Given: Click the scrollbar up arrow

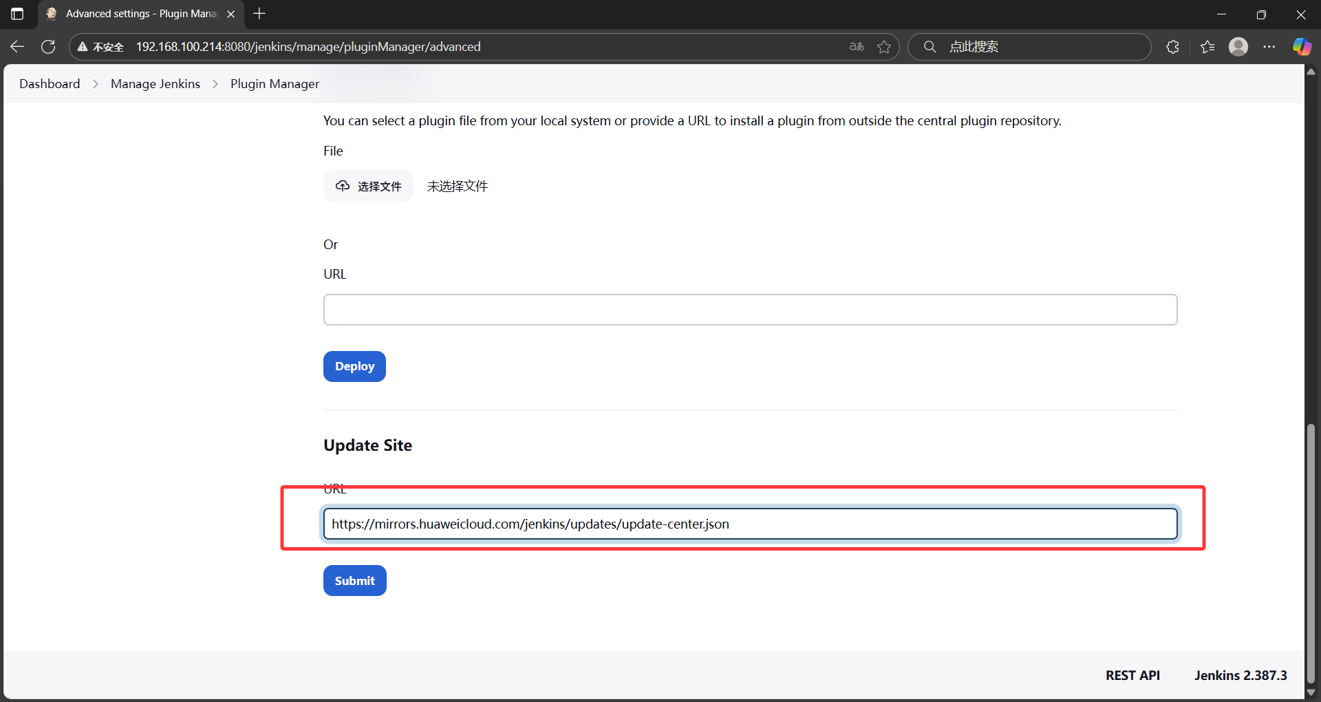Looking at the screenshot, I should [1311, 71].
